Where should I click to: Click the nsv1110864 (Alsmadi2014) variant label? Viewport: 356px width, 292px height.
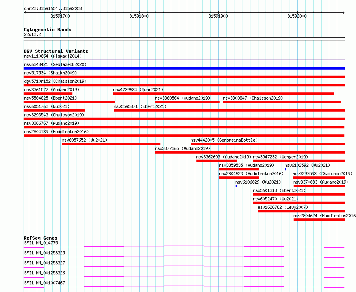[53, 56]
